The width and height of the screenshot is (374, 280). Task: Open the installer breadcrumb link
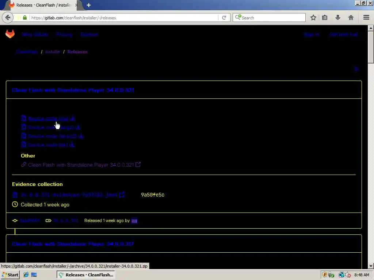(53, 52)
